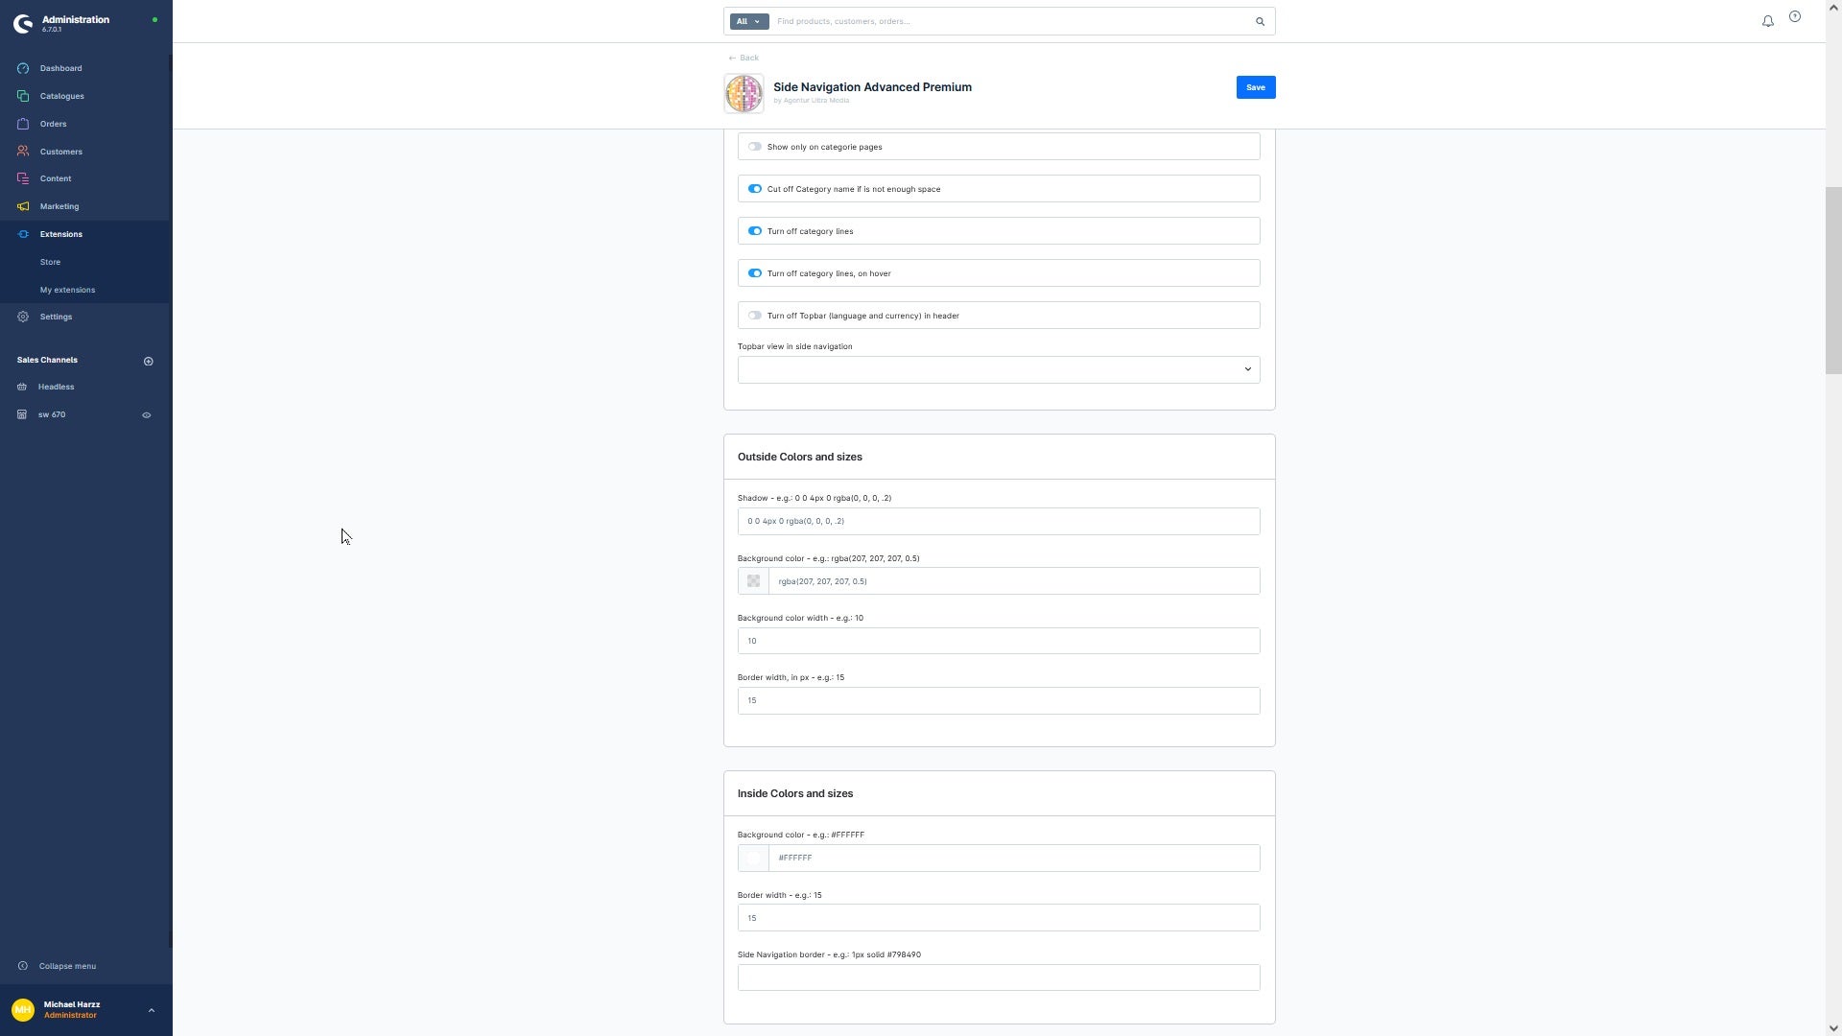Expand the All search filter dropdown
This screenshot has height=1036, width=1842.
748,21
